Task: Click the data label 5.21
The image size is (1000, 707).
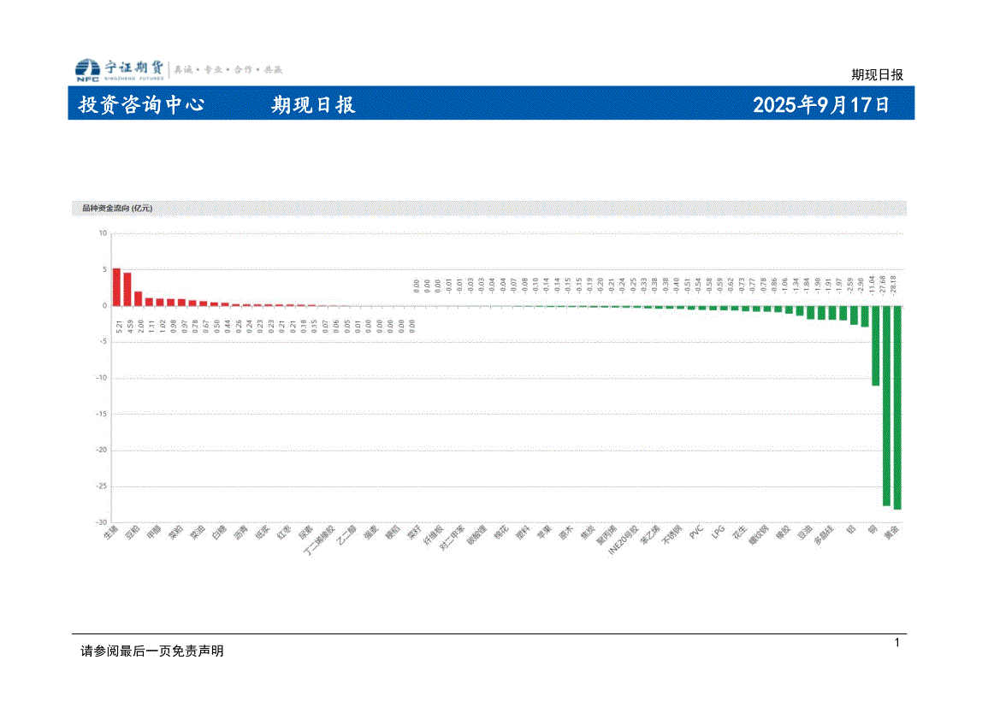Action: point(119,327)
